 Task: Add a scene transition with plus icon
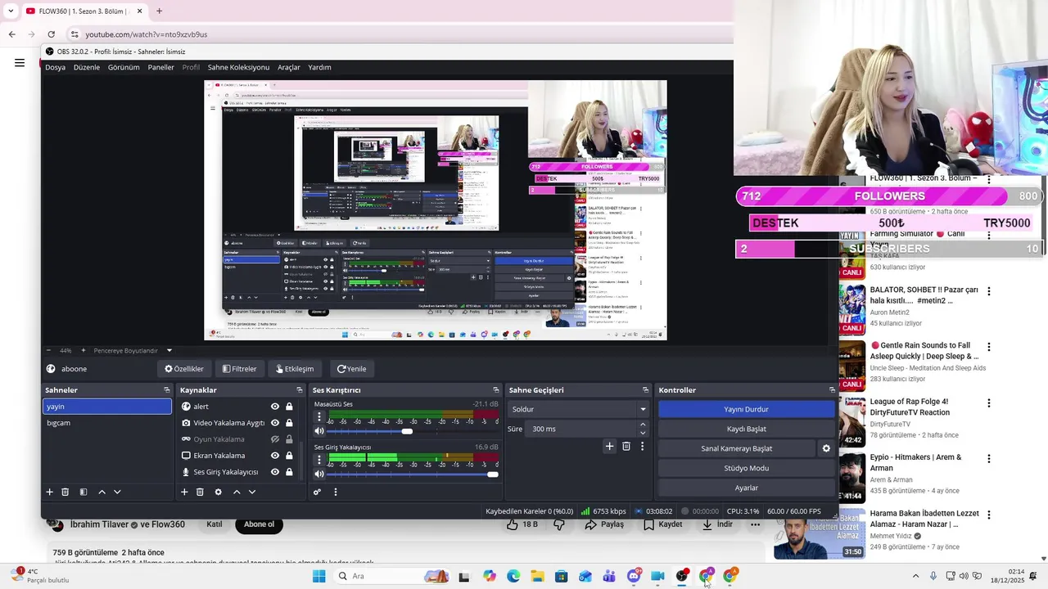[x=609, y=446]
